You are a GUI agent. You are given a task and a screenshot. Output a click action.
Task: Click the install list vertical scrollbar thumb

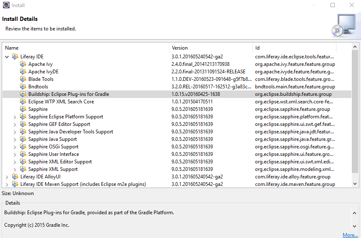point(355,112)
